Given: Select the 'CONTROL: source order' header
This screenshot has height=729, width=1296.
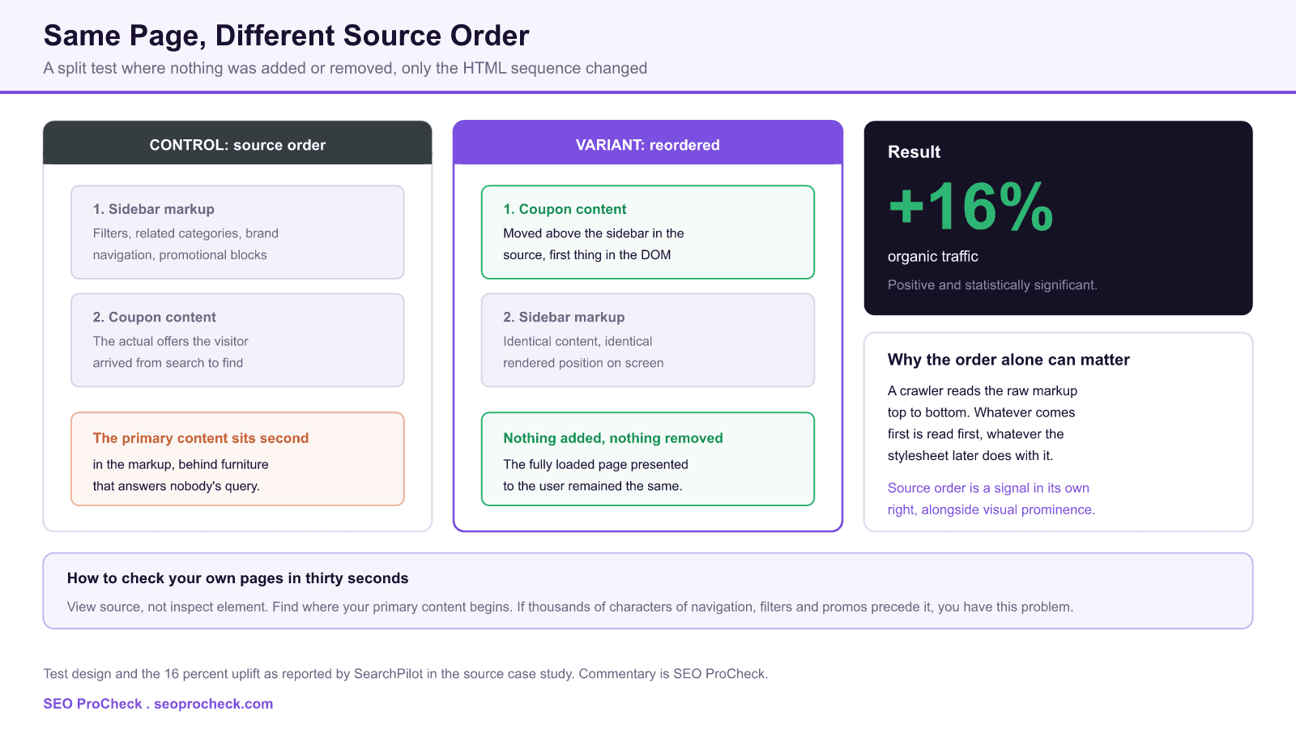Looking at the screenshot, I should [237, 145].
